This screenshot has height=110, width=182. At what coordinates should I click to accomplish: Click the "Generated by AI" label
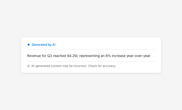tap(43, 45)
